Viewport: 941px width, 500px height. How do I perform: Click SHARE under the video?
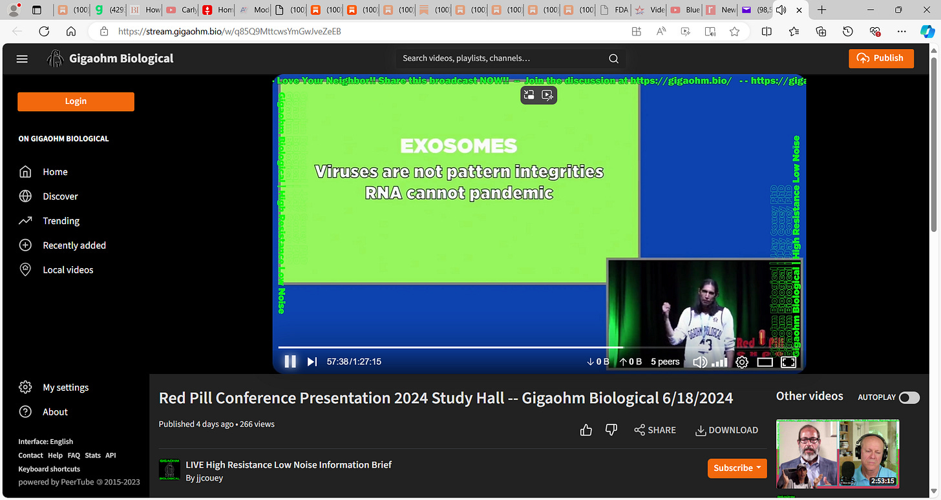click(655, 430)
